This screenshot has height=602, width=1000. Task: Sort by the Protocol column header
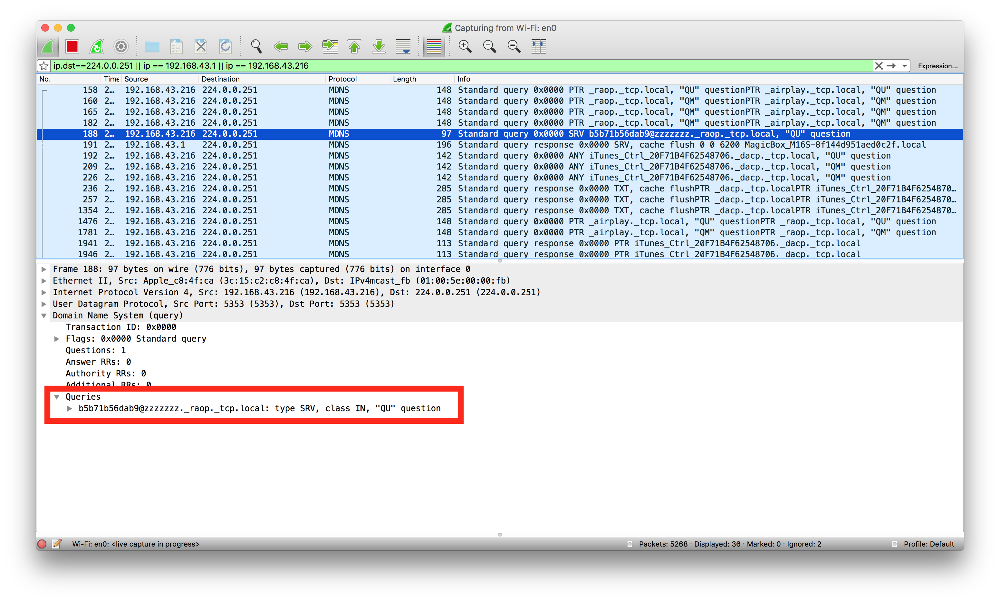coord(343,79)
